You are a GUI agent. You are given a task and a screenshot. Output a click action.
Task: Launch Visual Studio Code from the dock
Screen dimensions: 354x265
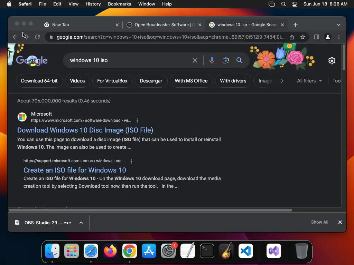click(x=246, y=251)
